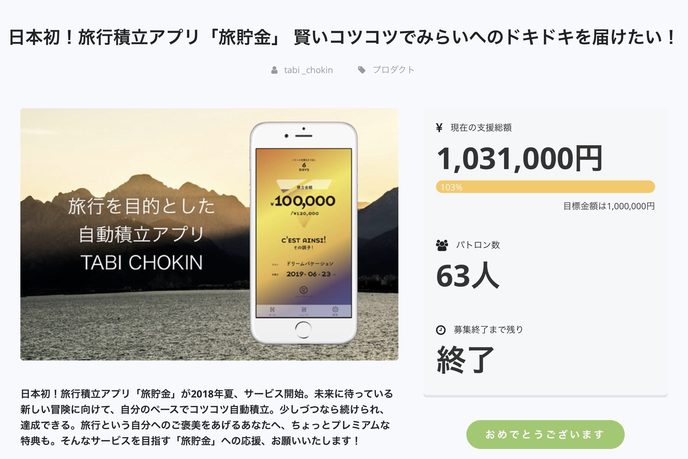The width and height of the screenshot is (688, 459).
Task: Click the tag icon beside プロダクト
Action: pos(362,70)
